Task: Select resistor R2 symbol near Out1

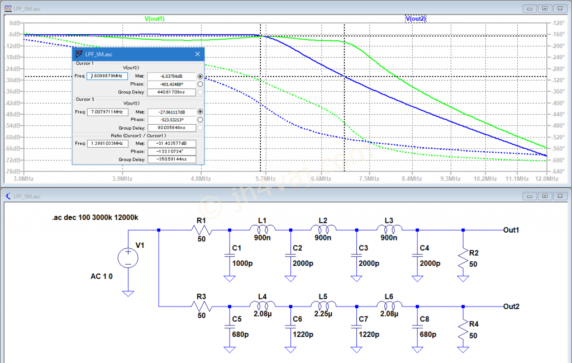Action: pos(463,258)
